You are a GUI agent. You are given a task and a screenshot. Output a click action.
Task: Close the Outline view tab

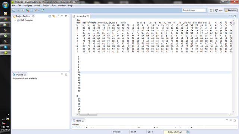(x=25, y=74)
